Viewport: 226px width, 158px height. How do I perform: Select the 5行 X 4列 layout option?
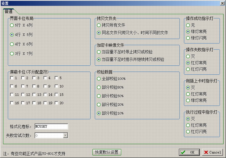[12, 25]
